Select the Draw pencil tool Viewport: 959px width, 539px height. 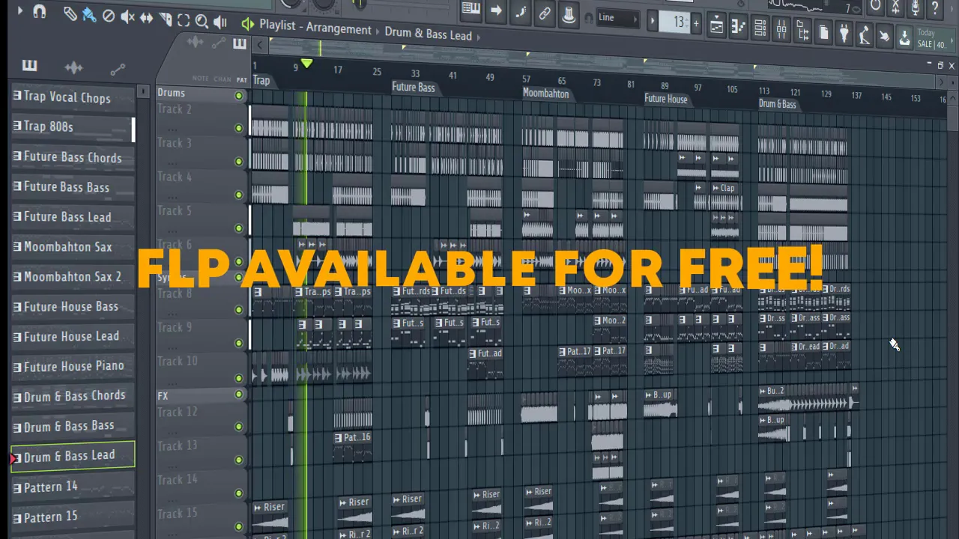pos(70,14)
